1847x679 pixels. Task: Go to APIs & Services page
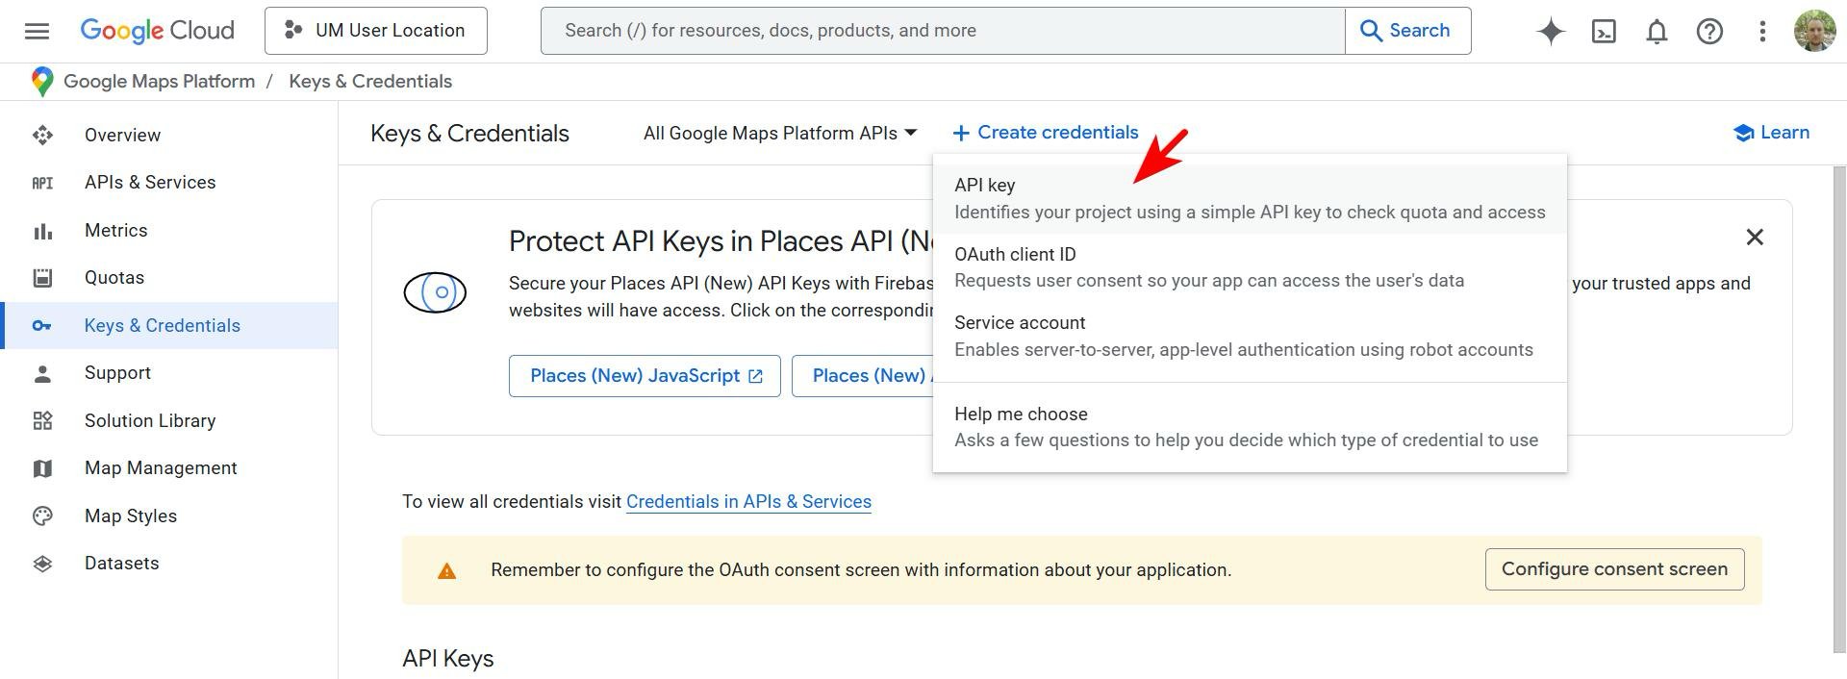coord(169,183)
